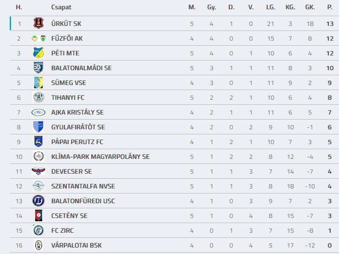Click the Devecser SE crest icon
Viewport: 339px width, 254px height.
(38, 171)
